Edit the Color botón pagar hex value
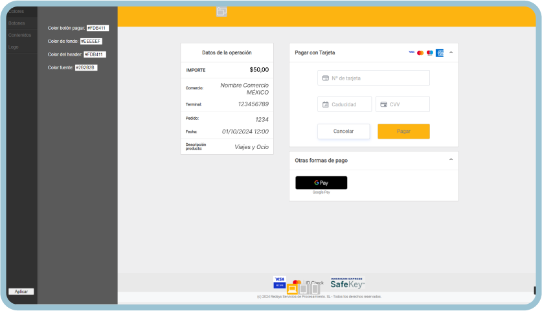The image size is (542, 311). (97, 29)
